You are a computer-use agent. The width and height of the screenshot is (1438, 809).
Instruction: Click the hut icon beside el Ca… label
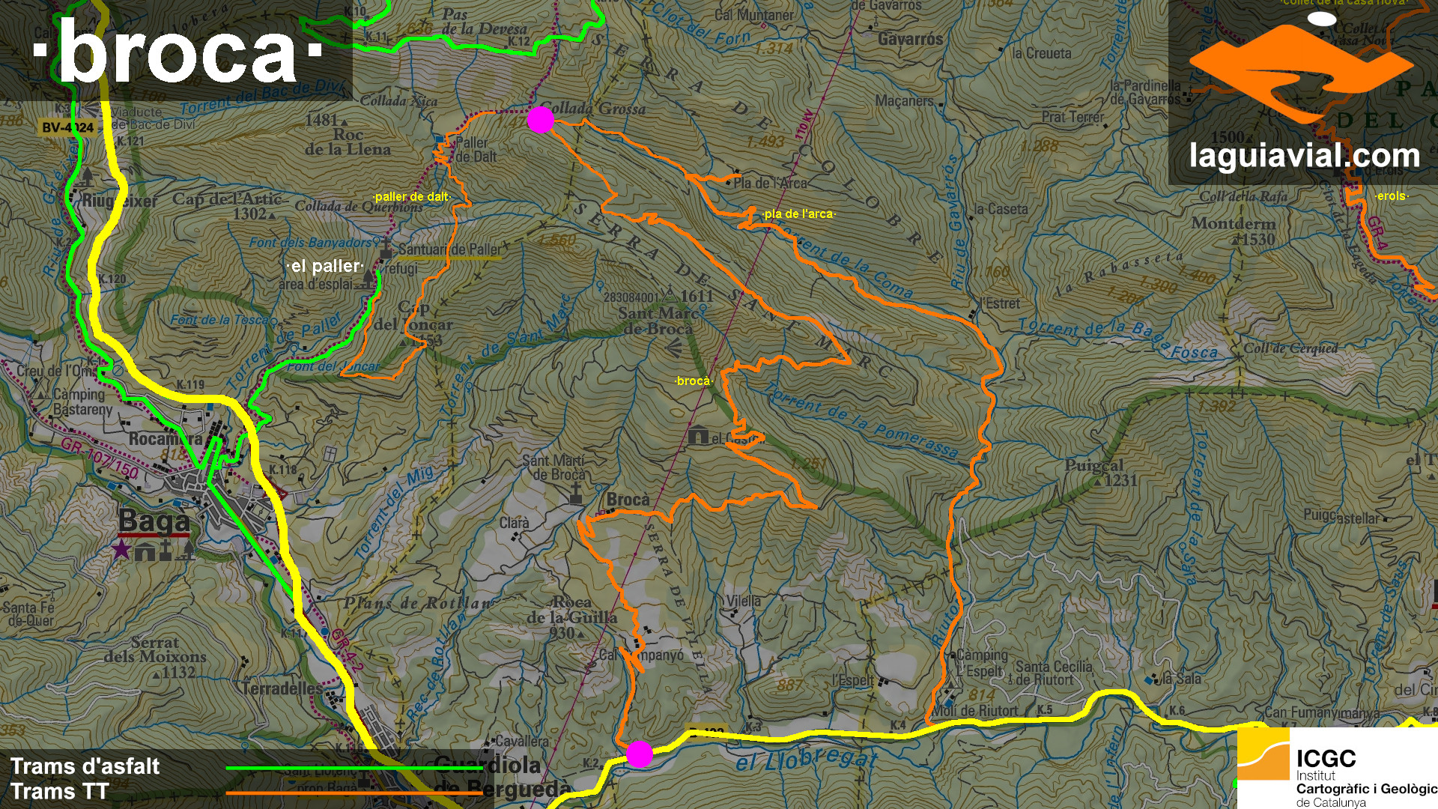pyautogui.click(x=698, y=435)
